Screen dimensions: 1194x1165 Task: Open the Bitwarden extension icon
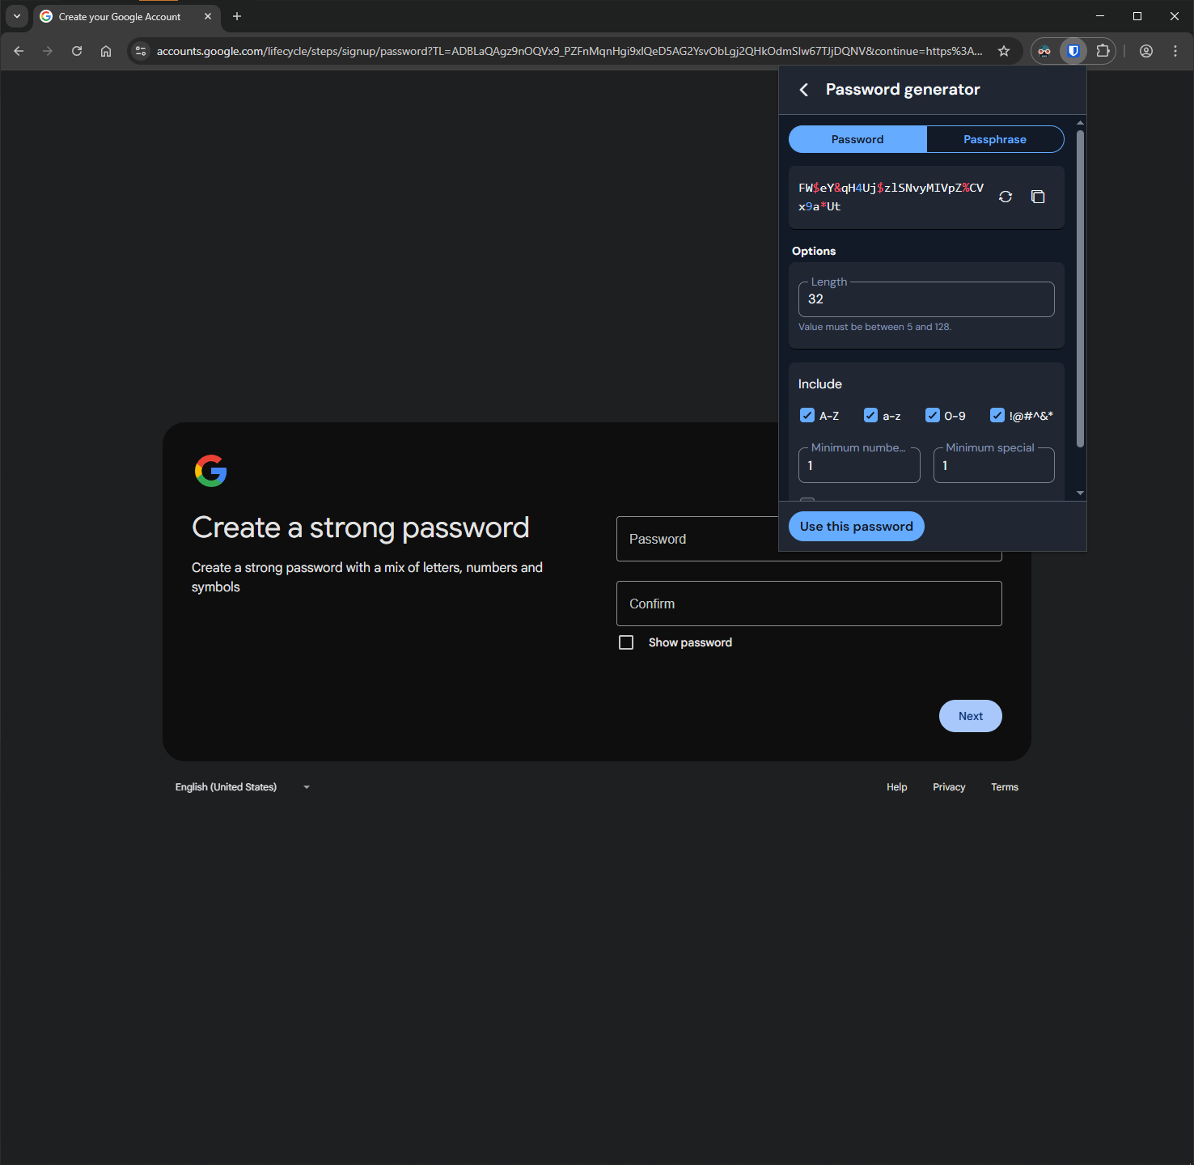click(1073, 51)
